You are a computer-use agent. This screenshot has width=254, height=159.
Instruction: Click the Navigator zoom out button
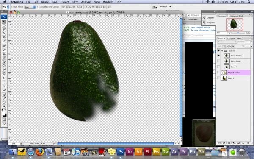click(229, 33)
